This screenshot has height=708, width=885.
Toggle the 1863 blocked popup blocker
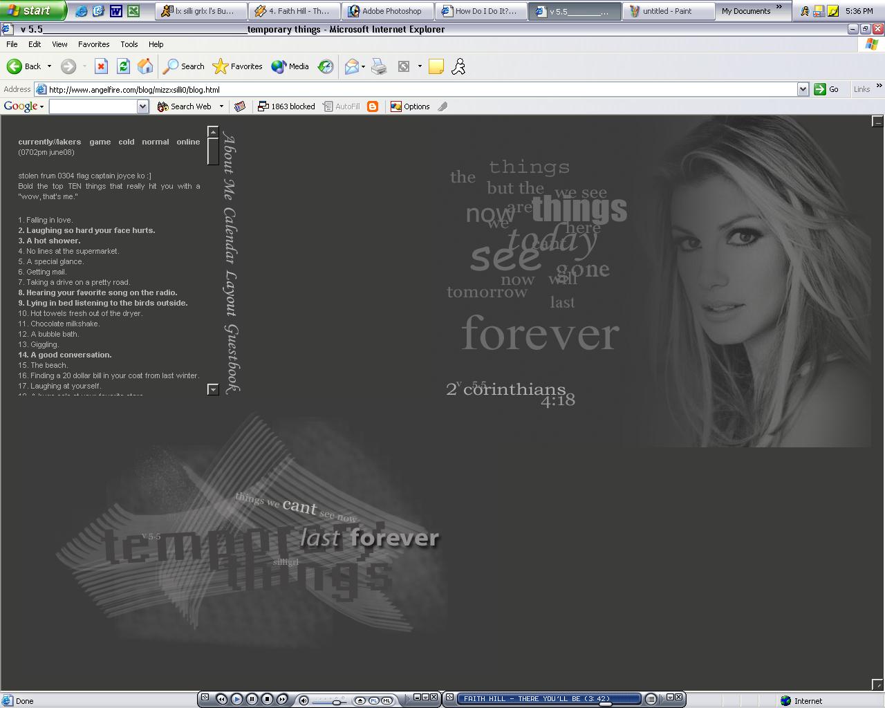tap(286, 106)
